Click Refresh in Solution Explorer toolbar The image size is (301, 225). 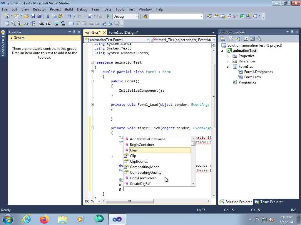[x=238, y=39]
